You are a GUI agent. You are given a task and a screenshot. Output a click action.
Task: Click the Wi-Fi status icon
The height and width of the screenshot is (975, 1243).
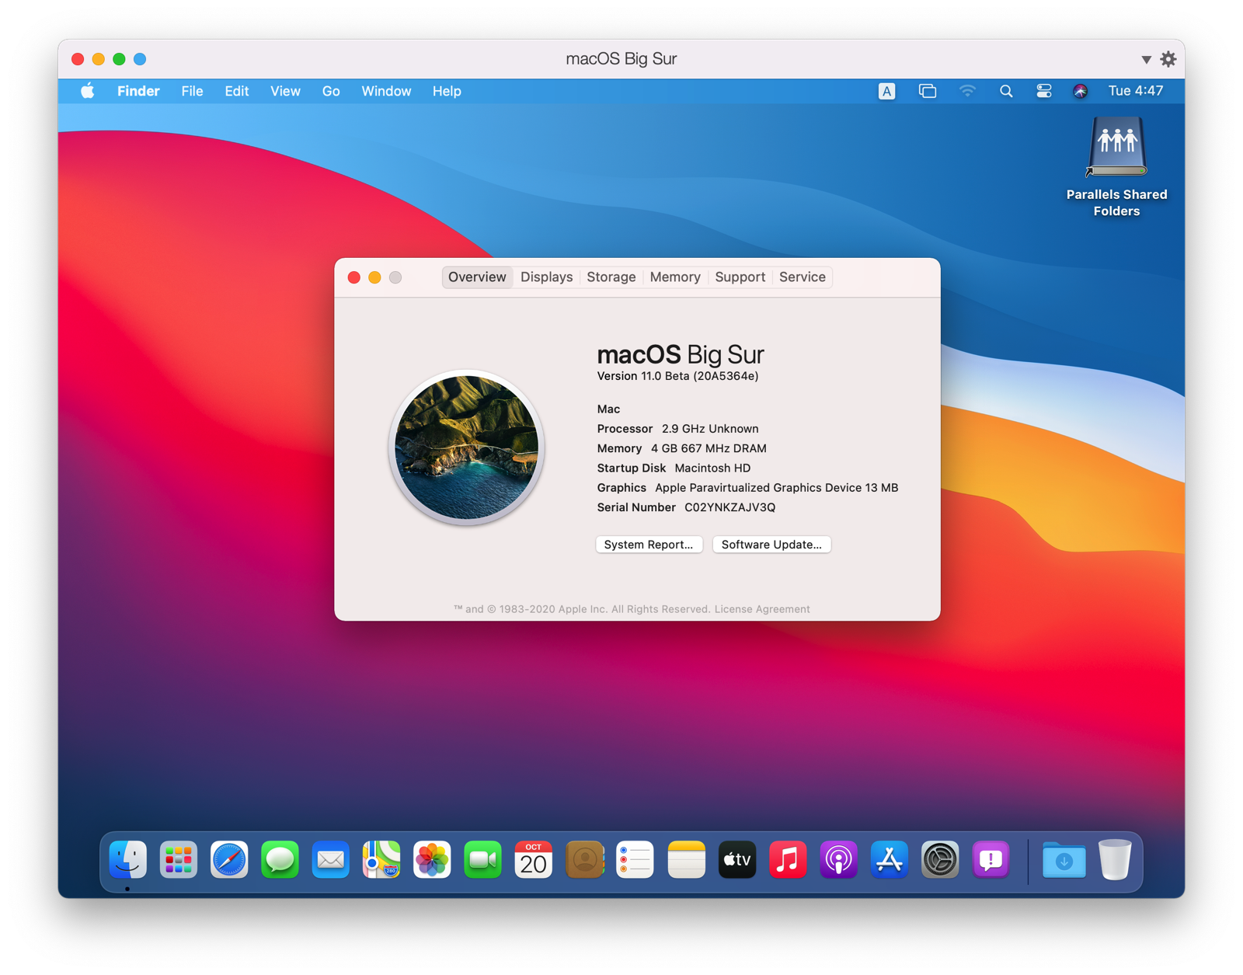pyautogui.click(x=966, y=91)
